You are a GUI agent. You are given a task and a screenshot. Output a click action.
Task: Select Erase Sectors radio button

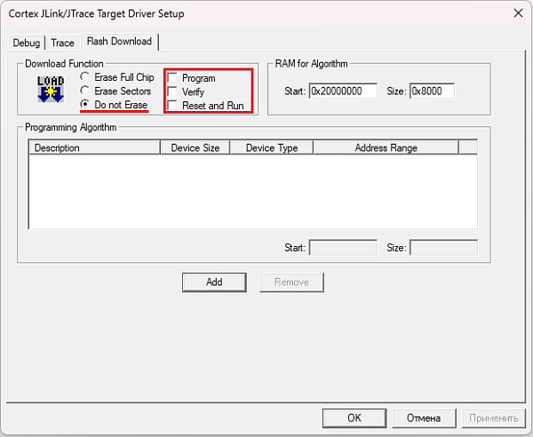pyautogui.click(x=85, y=91)
